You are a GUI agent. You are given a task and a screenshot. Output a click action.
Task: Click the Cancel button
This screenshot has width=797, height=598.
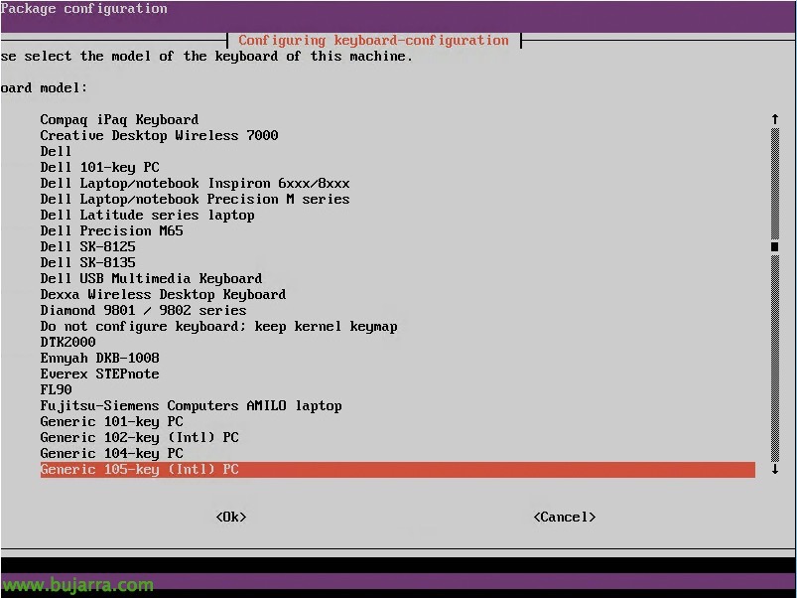(564, 517)
